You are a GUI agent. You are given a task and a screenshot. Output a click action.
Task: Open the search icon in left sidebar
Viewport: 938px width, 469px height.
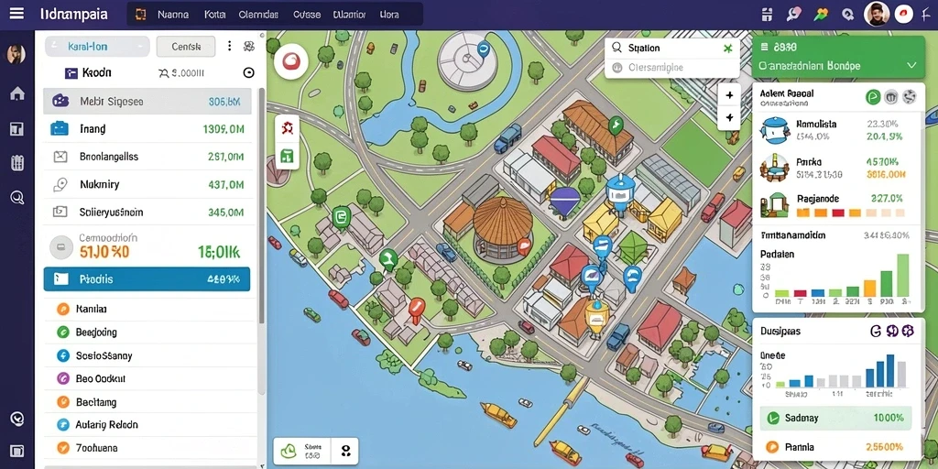[x=16, y=198]
